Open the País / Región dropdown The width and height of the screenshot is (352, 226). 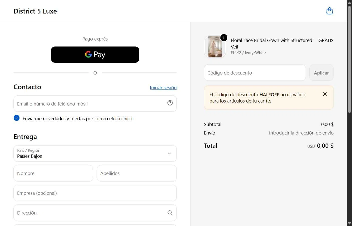pos(95,153)
